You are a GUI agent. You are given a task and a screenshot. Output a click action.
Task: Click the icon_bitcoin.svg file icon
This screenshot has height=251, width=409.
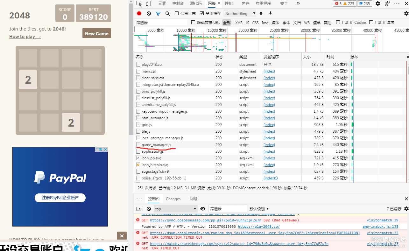tap(138, 165)
